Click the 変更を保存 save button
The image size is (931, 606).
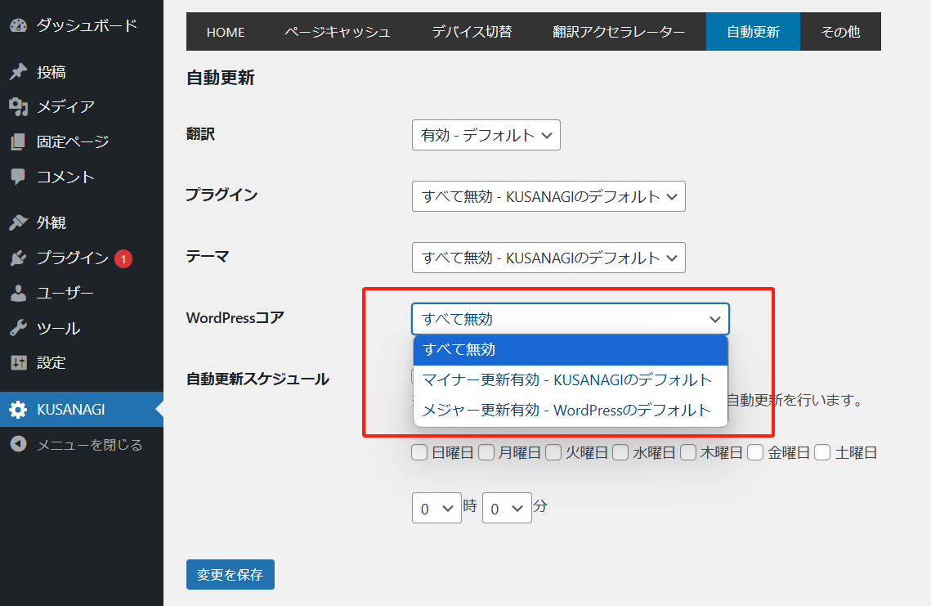pyautogui.click(x=230, y=574)
